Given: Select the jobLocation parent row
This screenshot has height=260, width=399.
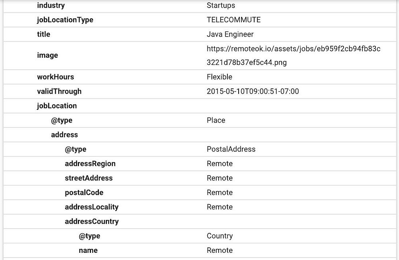Looking at the screenshot, I should click(57, 106).
